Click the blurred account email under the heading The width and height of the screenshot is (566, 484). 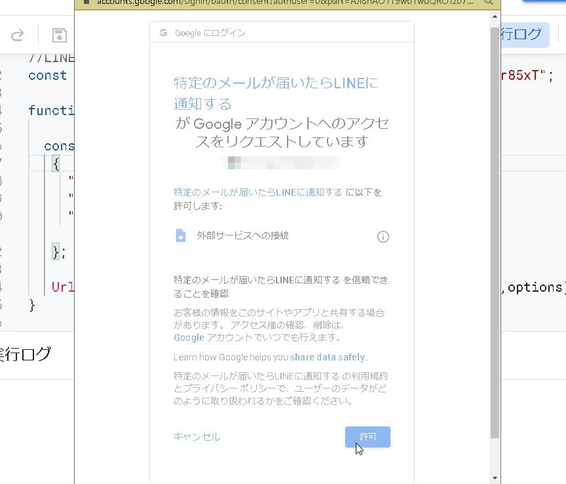(x=282, y=162)
